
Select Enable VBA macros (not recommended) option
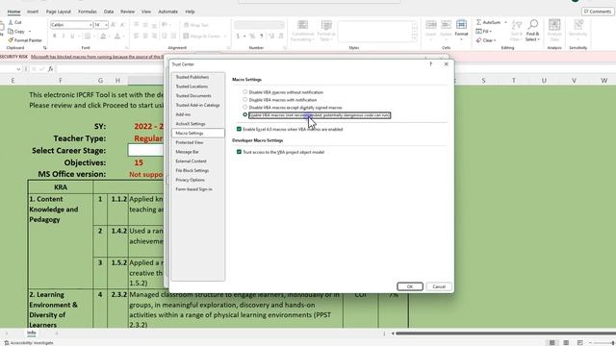tap(245, 115)
